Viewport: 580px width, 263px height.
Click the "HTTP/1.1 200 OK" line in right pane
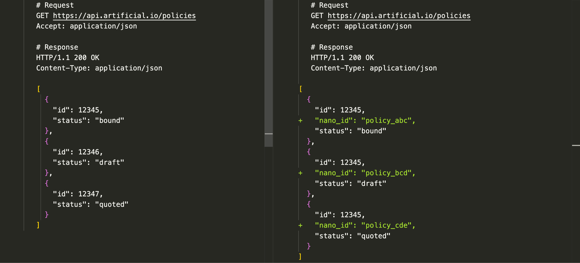342,58
